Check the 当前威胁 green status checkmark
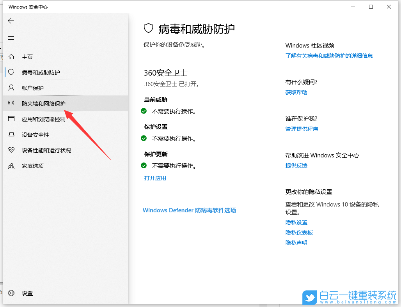Image resolution: width=401 pixels, height=307 pixels. (144, 111)
